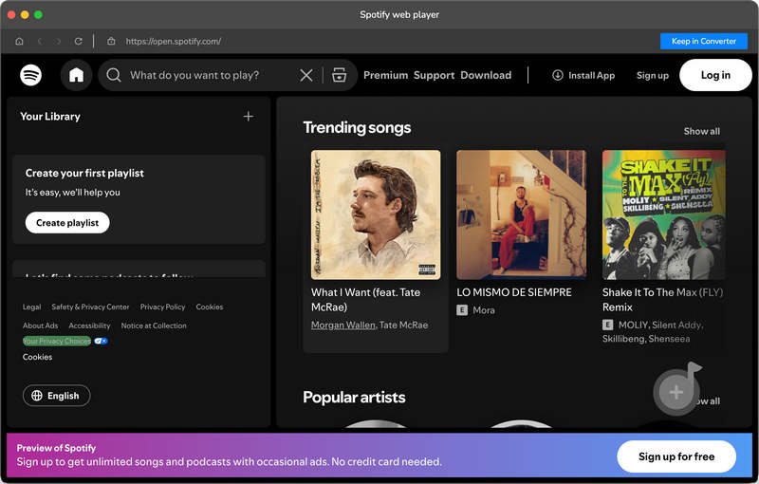The width and height of the screenshot is (759, 484).
Task: Click the Morgan Wallen artist link
Action: click(x=343, y=325)
